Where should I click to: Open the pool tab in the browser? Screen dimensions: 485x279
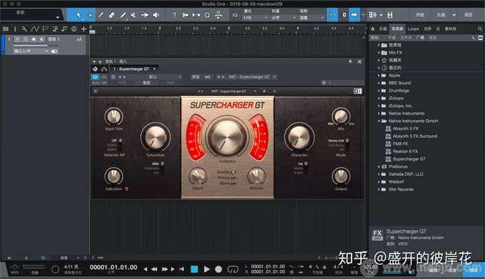coord(451,29)
